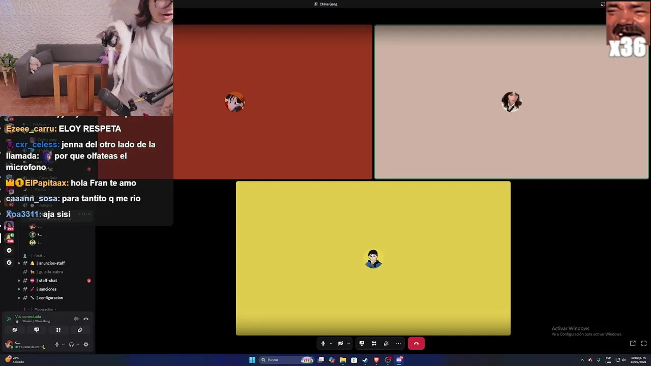Click your user avatar in user panel
Viewport: 651px width, 366px height.
coord(9,344)
